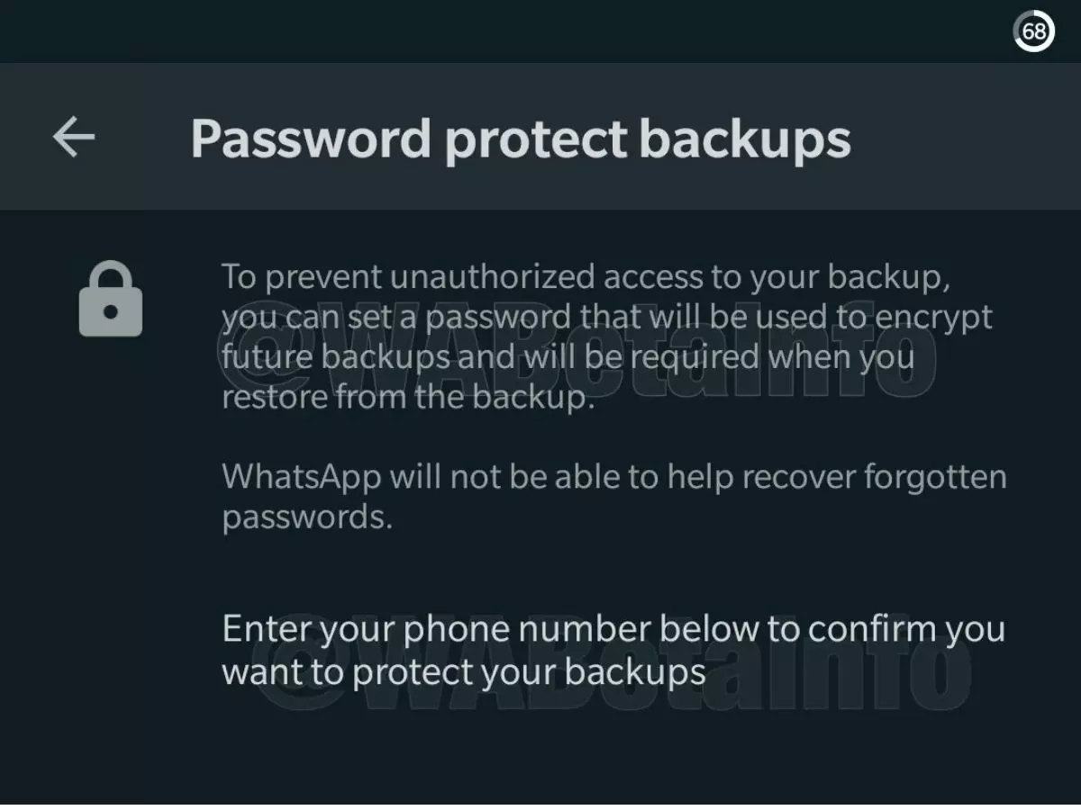Click the top status bar strip

coord(540,31)
